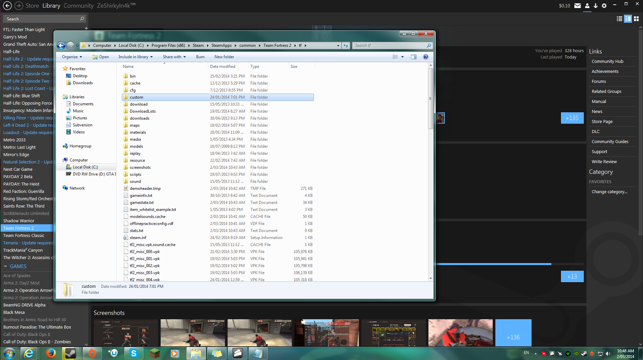Open the volume speaker tray icon
Viewport: 643px width, 360px height.
pos(608,353)
